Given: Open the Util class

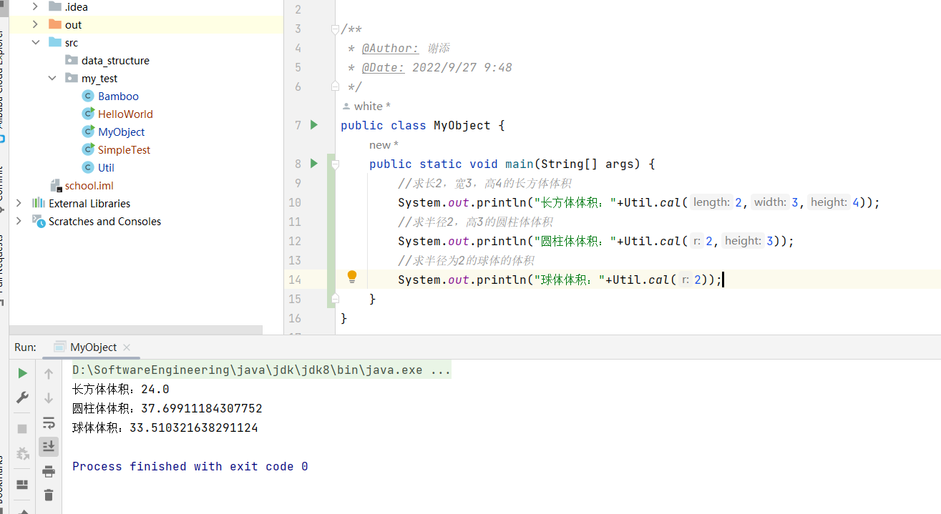Looking at the screenshot, I should [106, 167].
